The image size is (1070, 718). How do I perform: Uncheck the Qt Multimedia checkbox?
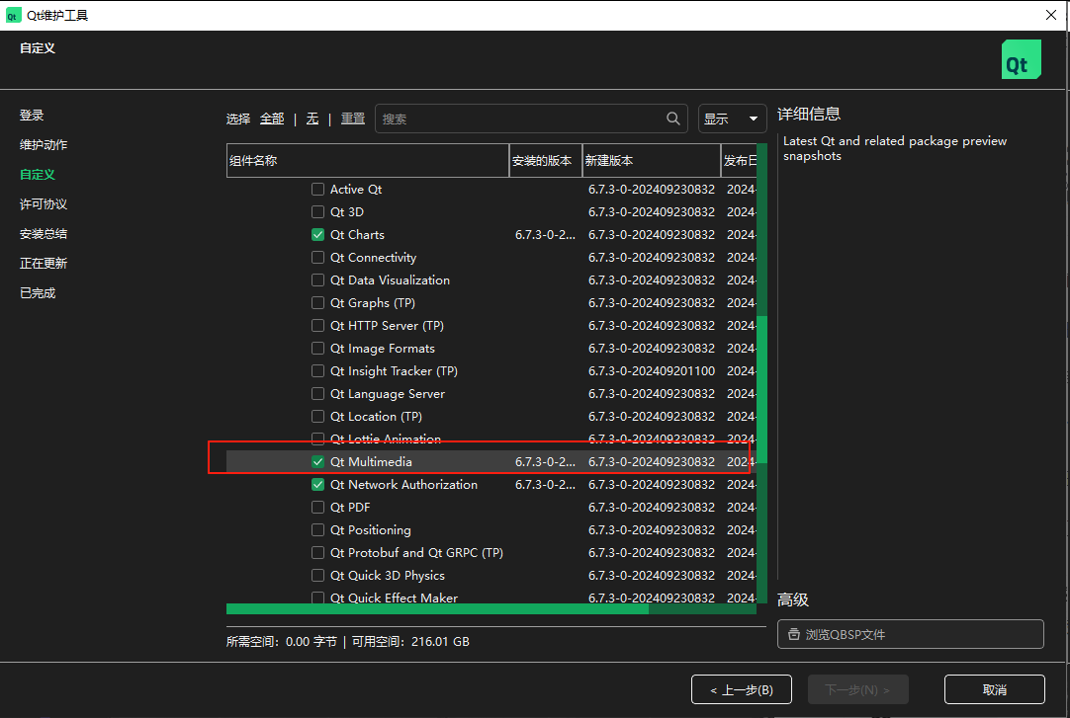(x=317, y=462)
